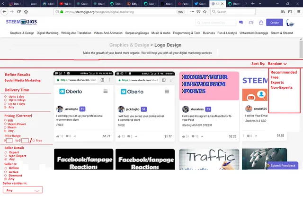Image resolution: width=303 pixels, height=201 pixels.
Task: Click the Create button
Action: click(x=275, y=22)
